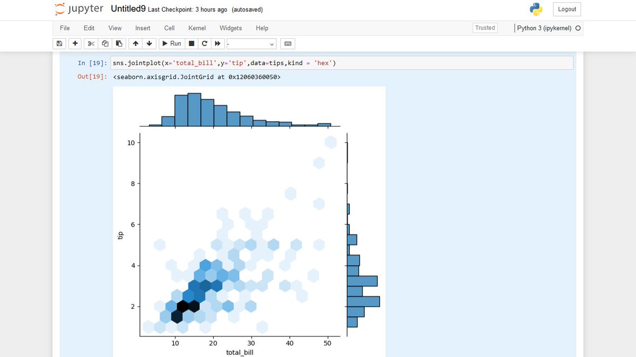Click the tip axis label
The height and width of the screenshot is (357, 636).
120,235
